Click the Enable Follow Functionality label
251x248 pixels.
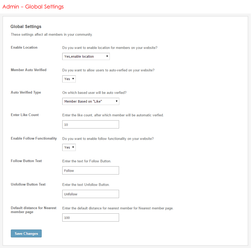[x=34, y=139]
